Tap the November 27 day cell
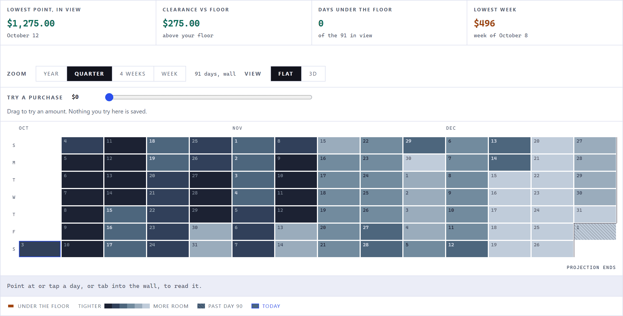The height and width of the screenshot is (316, 623). (x=382, y=232)
